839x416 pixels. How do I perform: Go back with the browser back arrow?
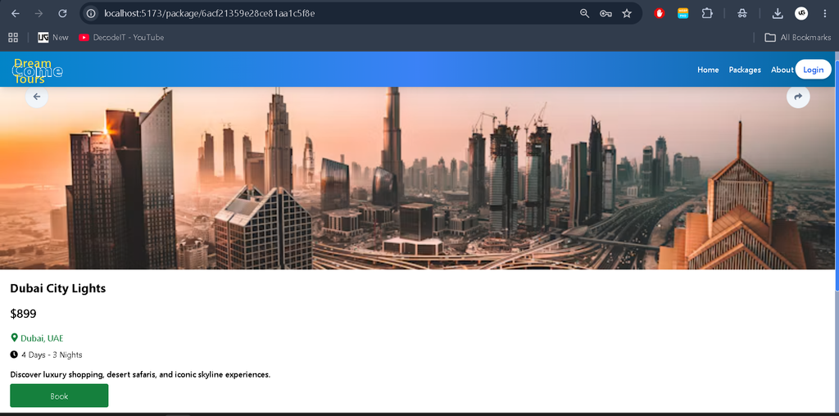[16, 13]
